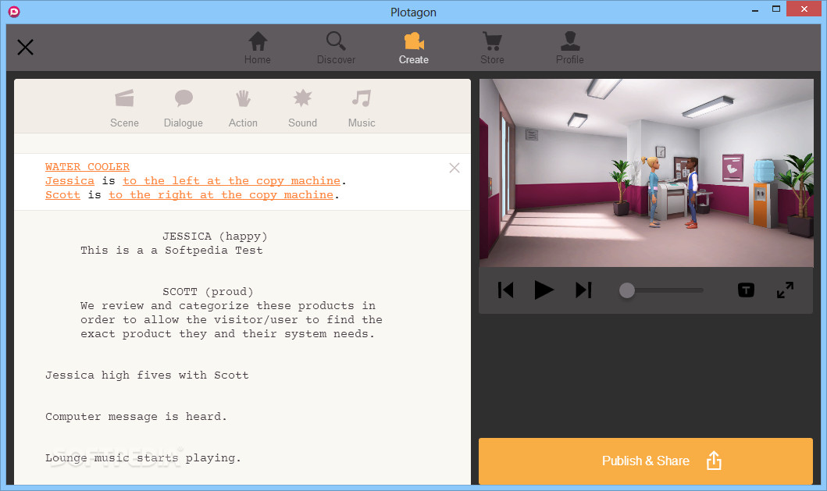Image resolution: width=827 pixels, height=491 pixels.
Task: Toggle subtitles with the T icon
Action: pyautogui.click(x=746, y=290)
